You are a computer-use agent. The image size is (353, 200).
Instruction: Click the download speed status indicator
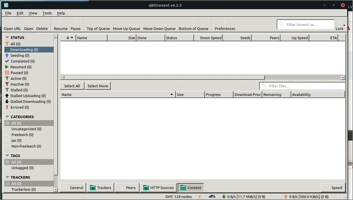click(243, 197)
